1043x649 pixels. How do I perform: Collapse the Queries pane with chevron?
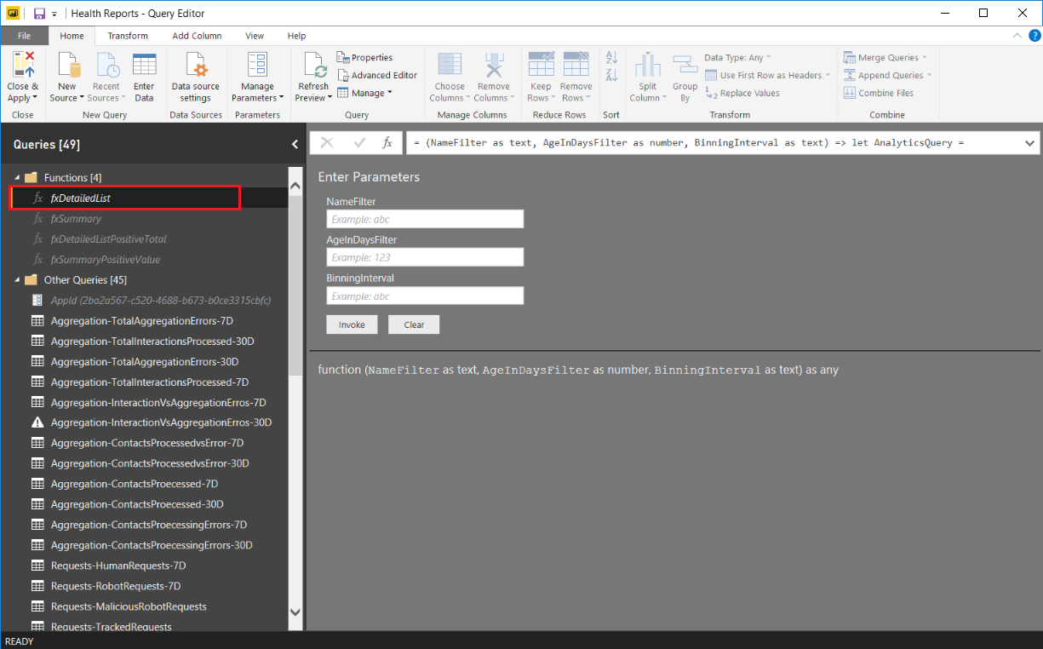295,145
